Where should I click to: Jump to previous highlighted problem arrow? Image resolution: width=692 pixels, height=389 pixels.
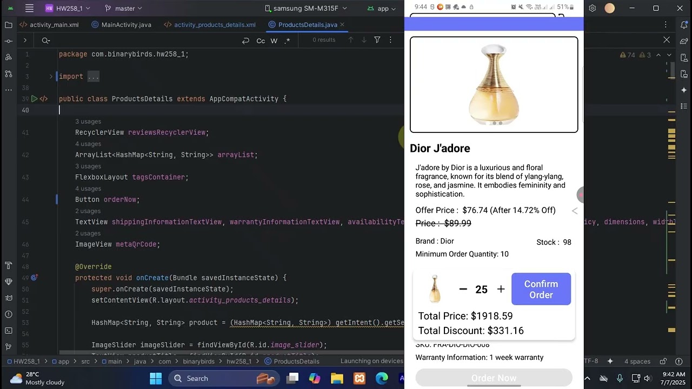click(658, 55)
